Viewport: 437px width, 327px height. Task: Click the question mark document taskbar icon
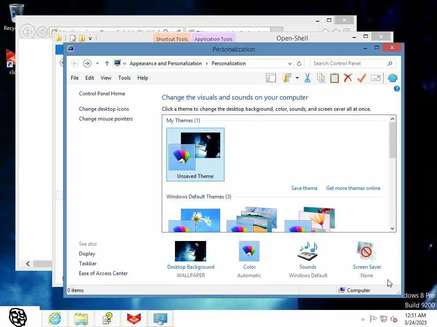click(x=108, y=318)
